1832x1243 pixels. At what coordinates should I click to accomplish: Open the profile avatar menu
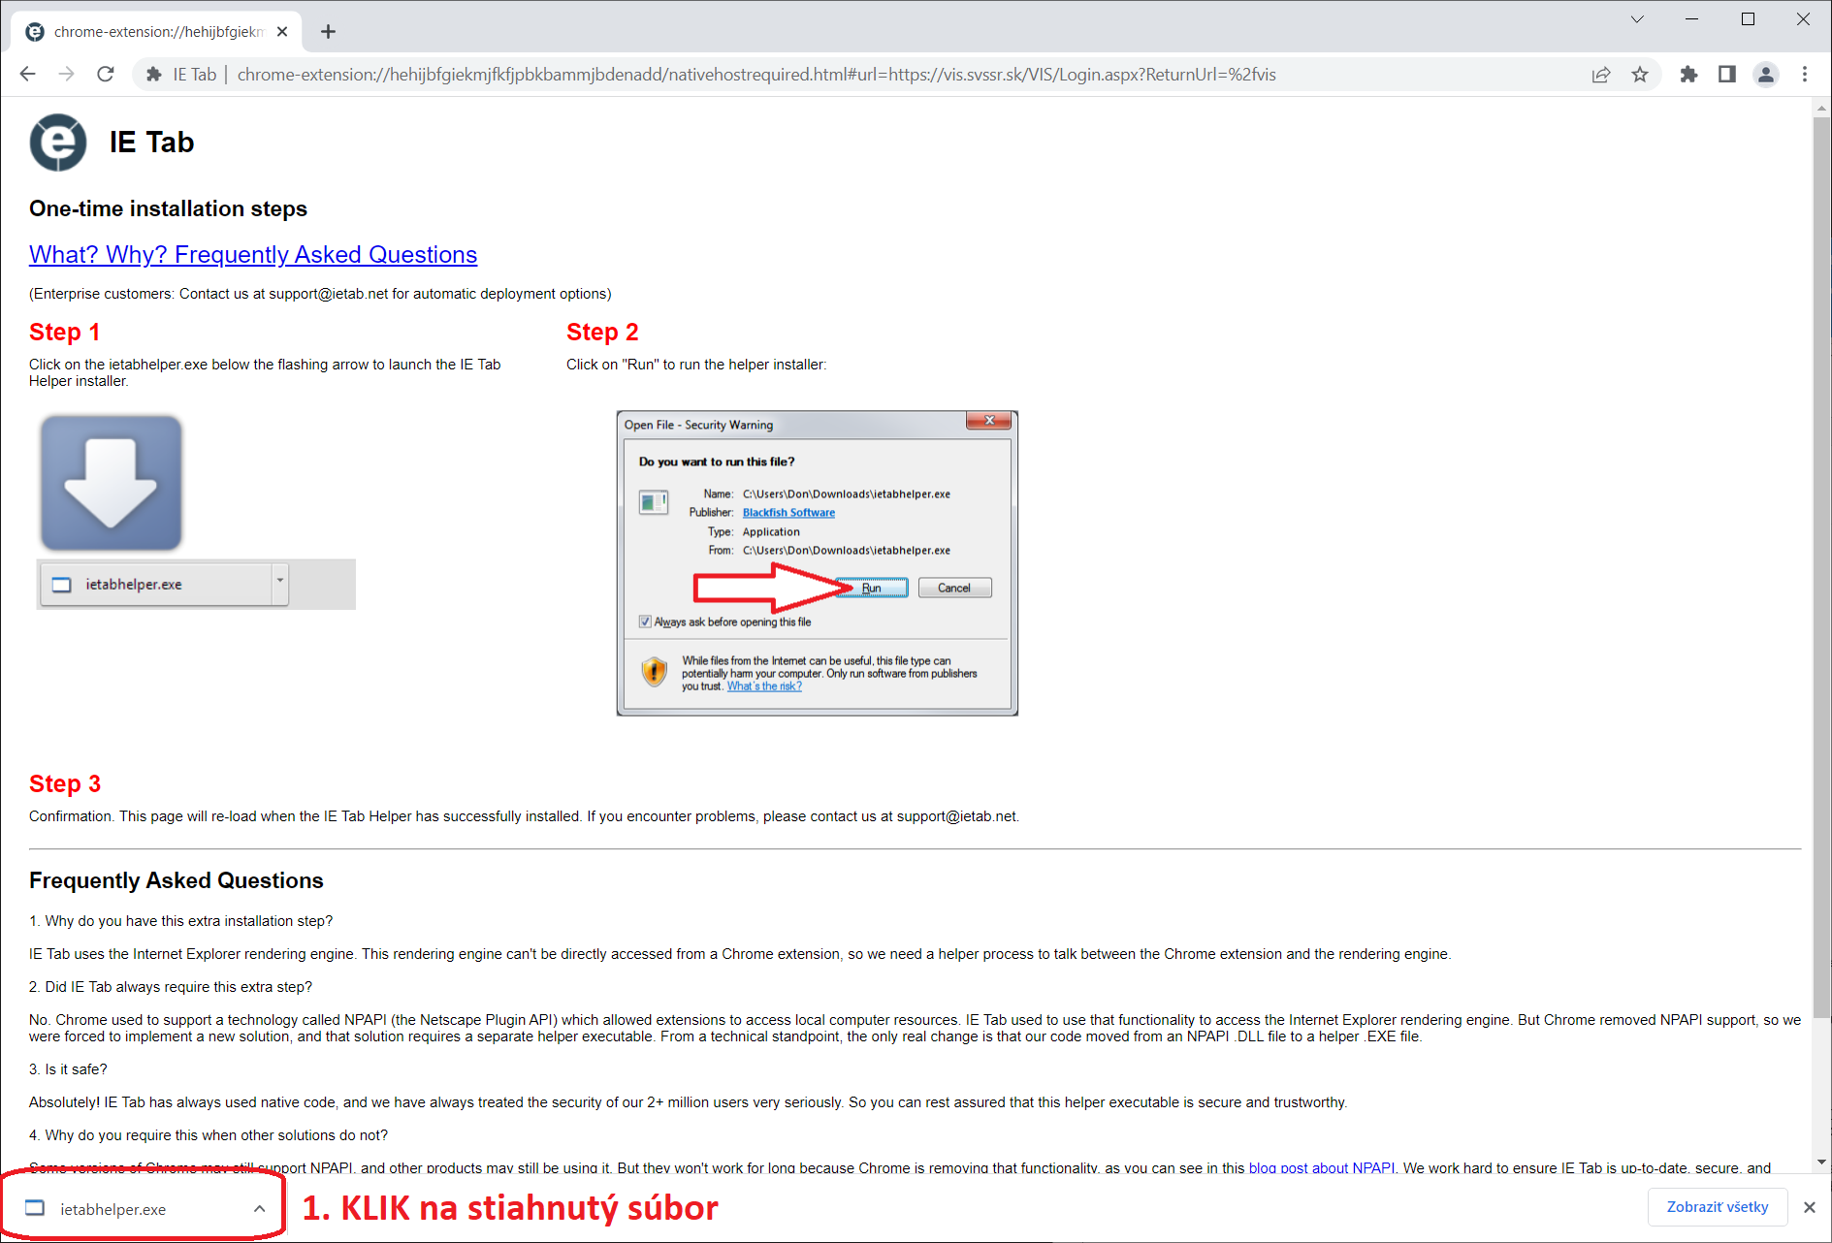pyautogui.click(x=1766, y=75)
